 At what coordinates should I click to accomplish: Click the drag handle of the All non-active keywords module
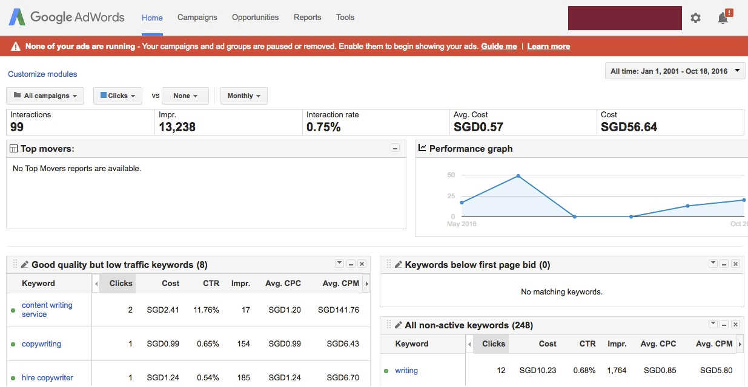(389, 325)
